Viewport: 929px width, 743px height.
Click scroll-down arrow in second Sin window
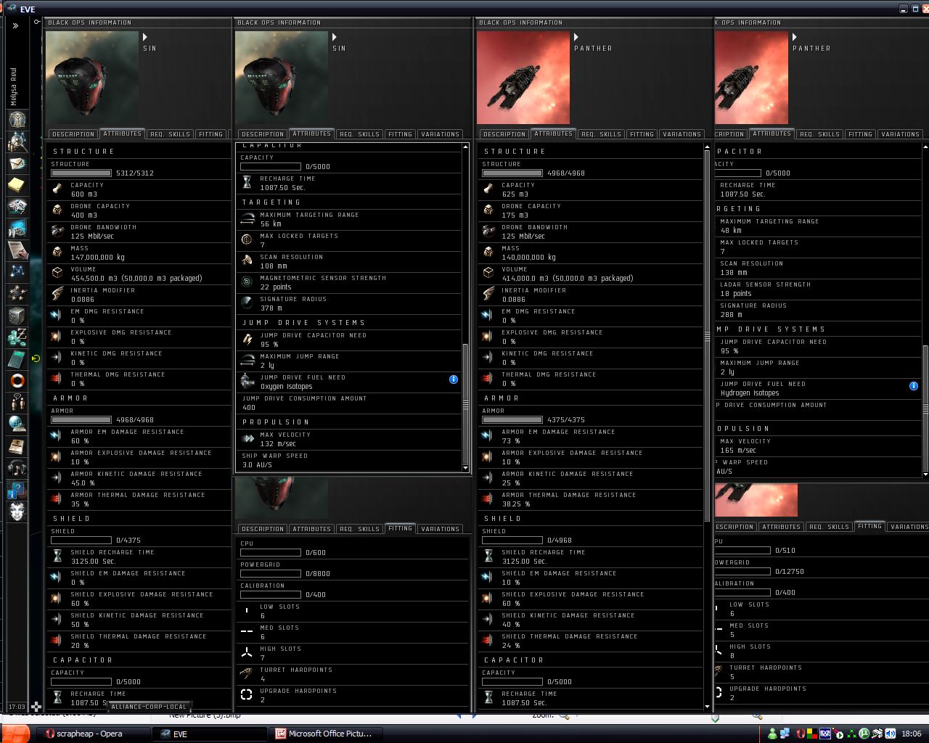click(x=466, y=469)
